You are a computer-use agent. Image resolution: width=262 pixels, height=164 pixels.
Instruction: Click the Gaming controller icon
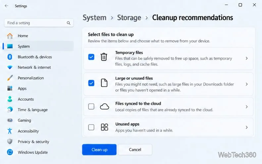[10, 120]
